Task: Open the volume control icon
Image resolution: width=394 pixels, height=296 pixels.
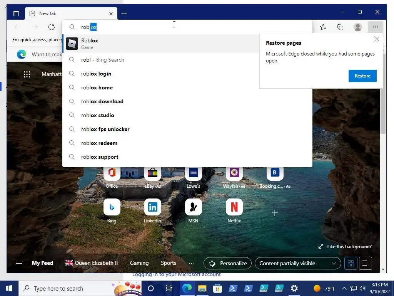Action: click(362, 288)
